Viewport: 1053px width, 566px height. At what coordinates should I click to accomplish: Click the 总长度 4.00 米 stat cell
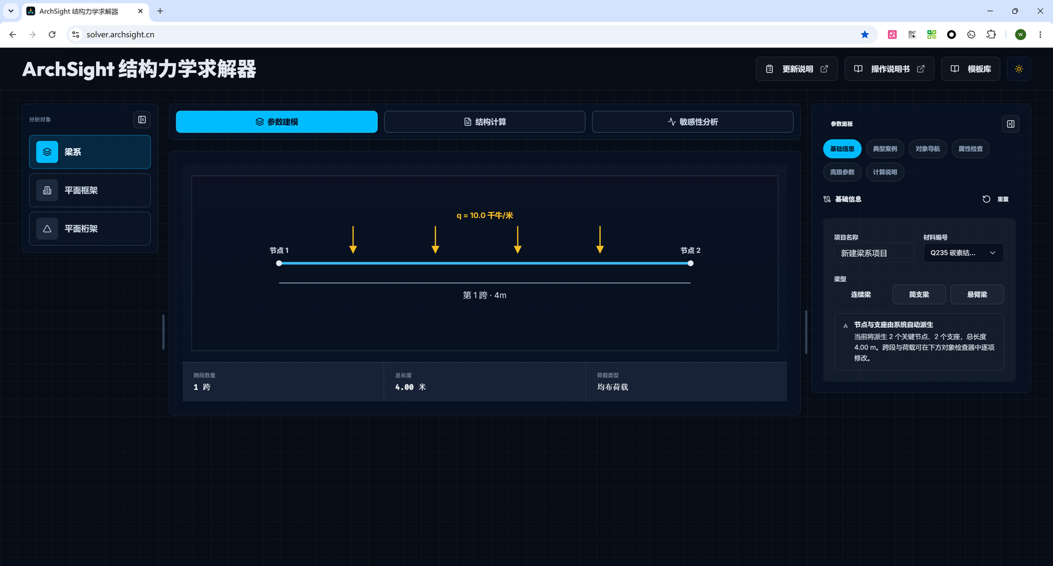click(x=485, y=382)
